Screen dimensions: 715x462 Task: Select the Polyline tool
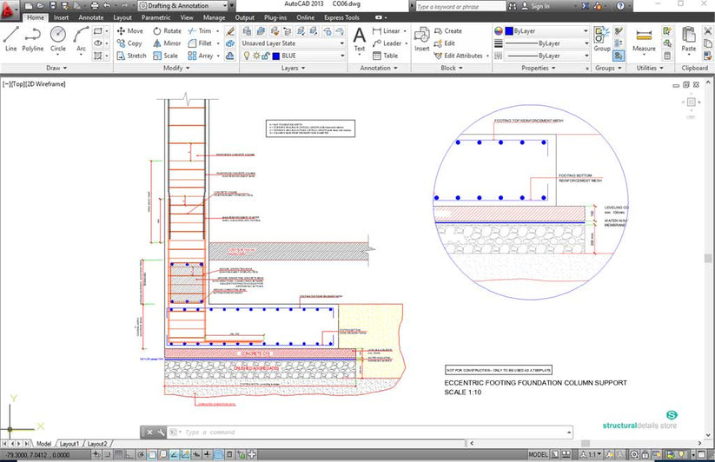coord(32,39)
